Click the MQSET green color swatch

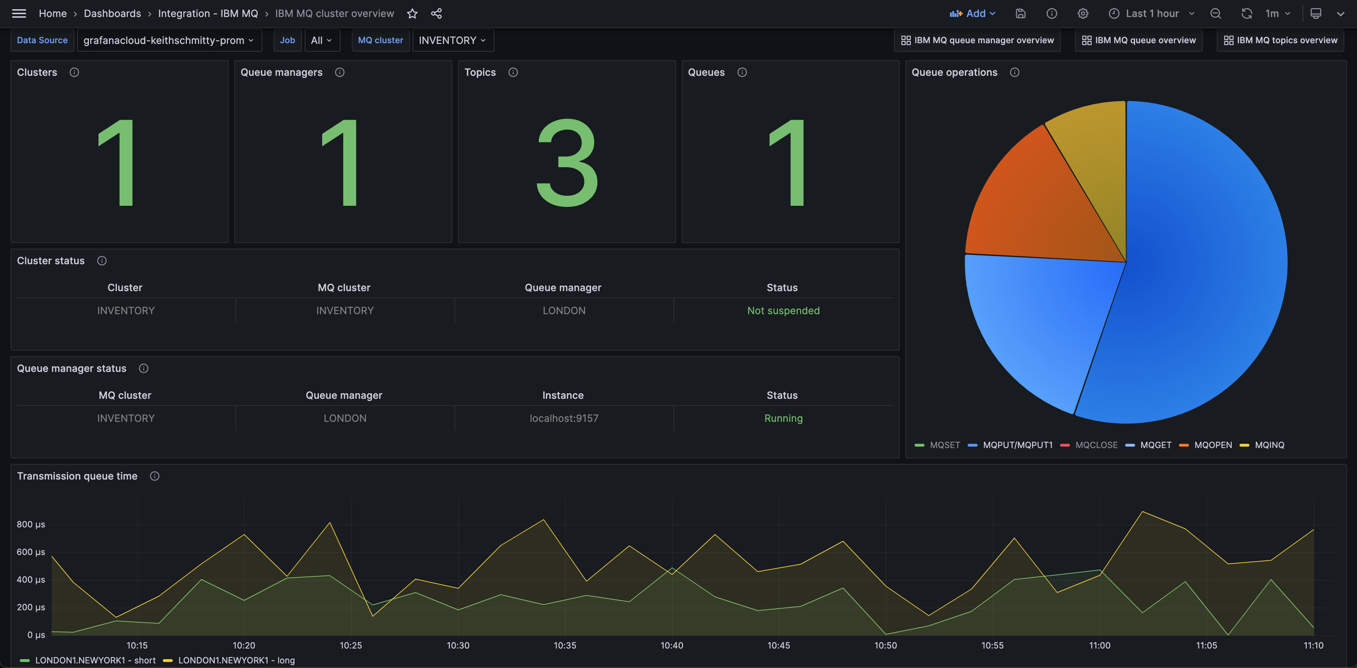(x=919, y=445)
